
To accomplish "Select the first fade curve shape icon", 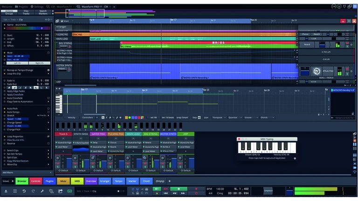I will (9, 87).
